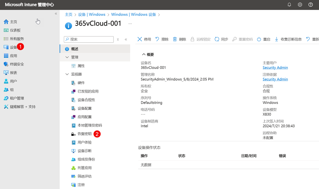The image size is (319, 189).
Task: Click the 疑难解答 + 支持 tools icon
Action: tap(6, 107)
